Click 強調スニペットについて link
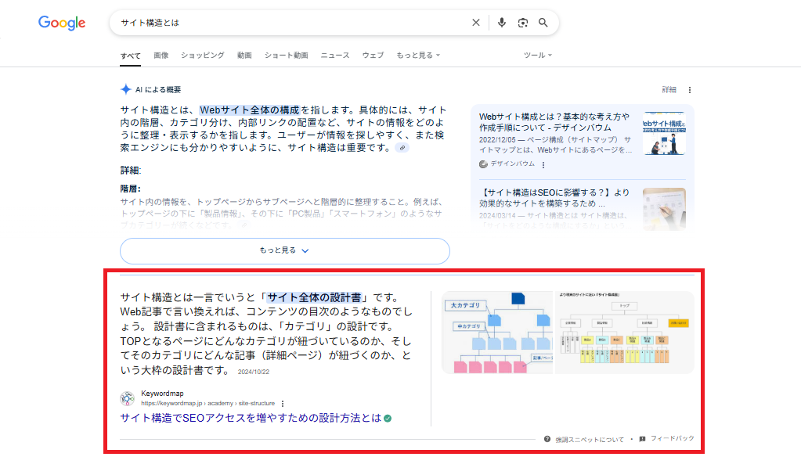Screen dimensions: 801x464 tap(590, 440)
